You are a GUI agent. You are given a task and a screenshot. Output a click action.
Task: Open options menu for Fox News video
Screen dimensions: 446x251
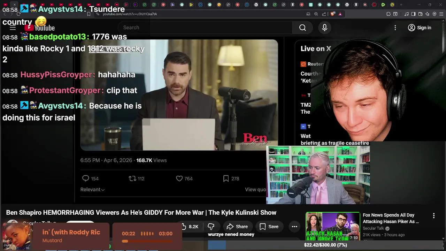coord(434,216)
